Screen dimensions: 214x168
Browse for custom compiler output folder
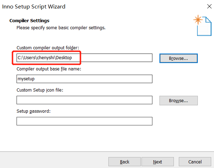click(178, 58)
